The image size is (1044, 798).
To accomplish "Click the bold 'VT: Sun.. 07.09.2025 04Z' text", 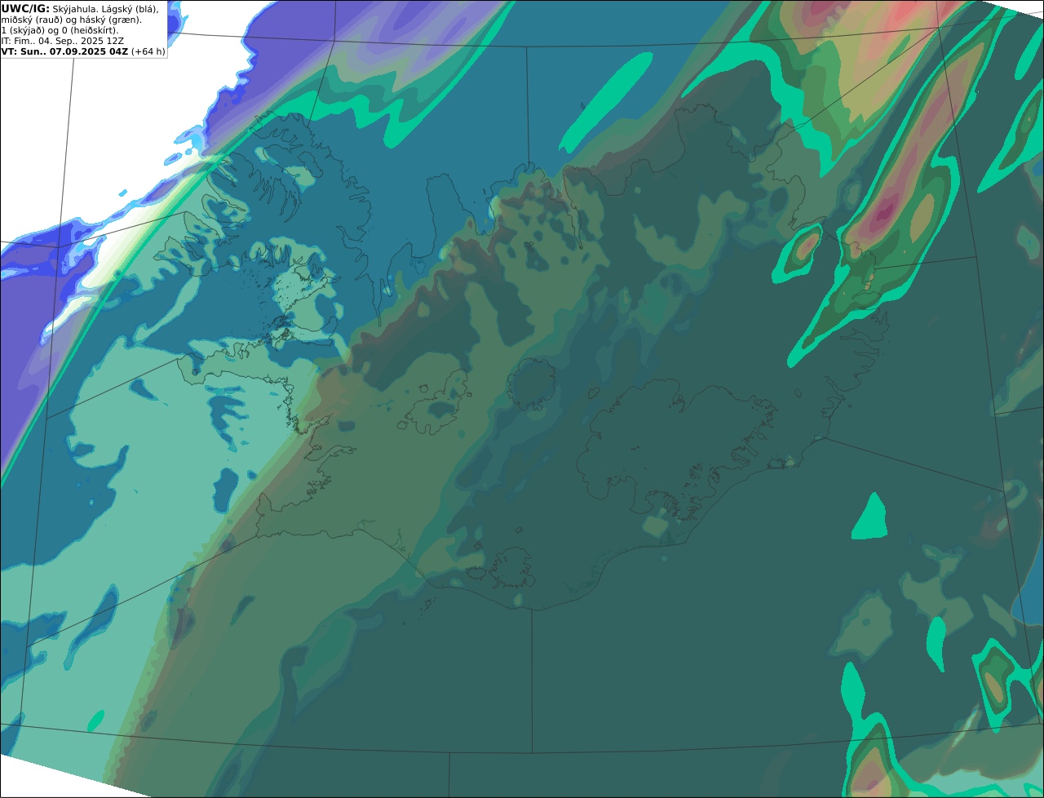I will click(x=64, y=51).
